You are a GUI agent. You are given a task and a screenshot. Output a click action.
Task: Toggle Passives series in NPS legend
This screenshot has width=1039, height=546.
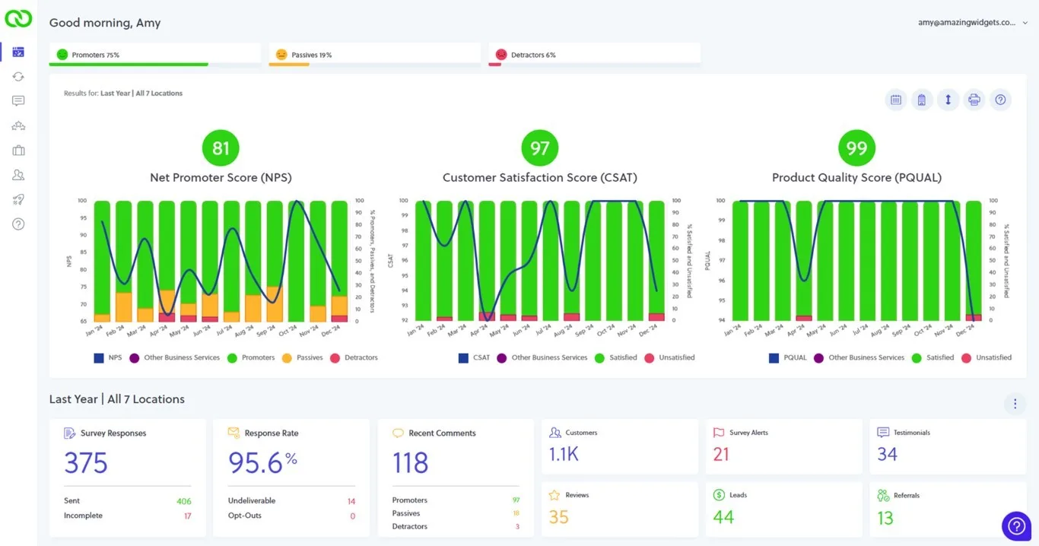pos(302,357)
